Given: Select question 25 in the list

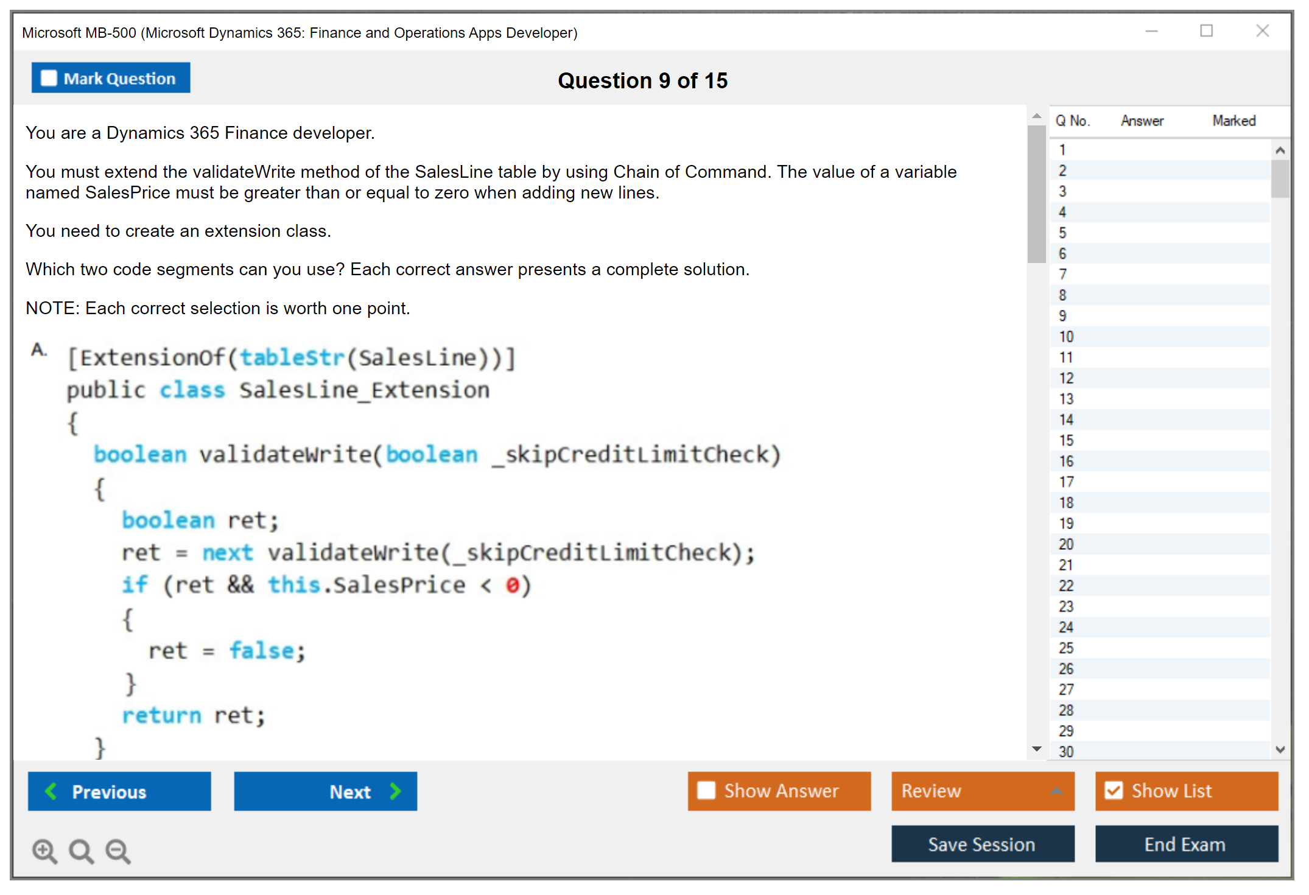Looking at the screenshot, I should [1066, 648].
